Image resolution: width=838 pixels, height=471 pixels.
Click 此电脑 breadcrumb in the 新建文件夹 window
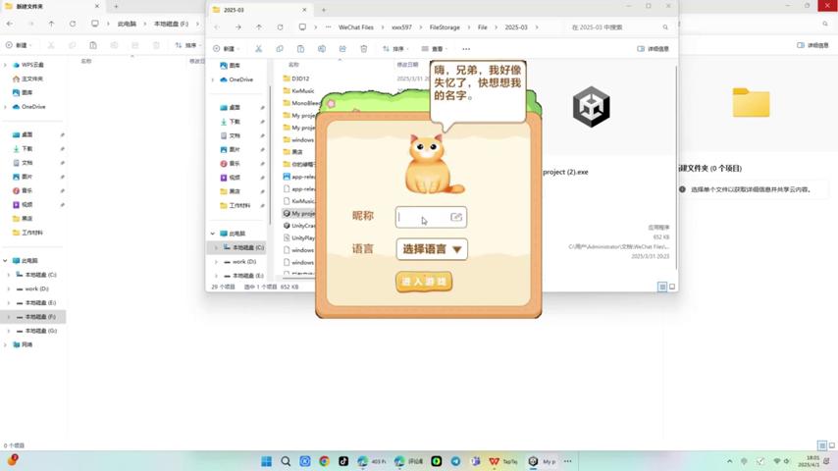127,25
